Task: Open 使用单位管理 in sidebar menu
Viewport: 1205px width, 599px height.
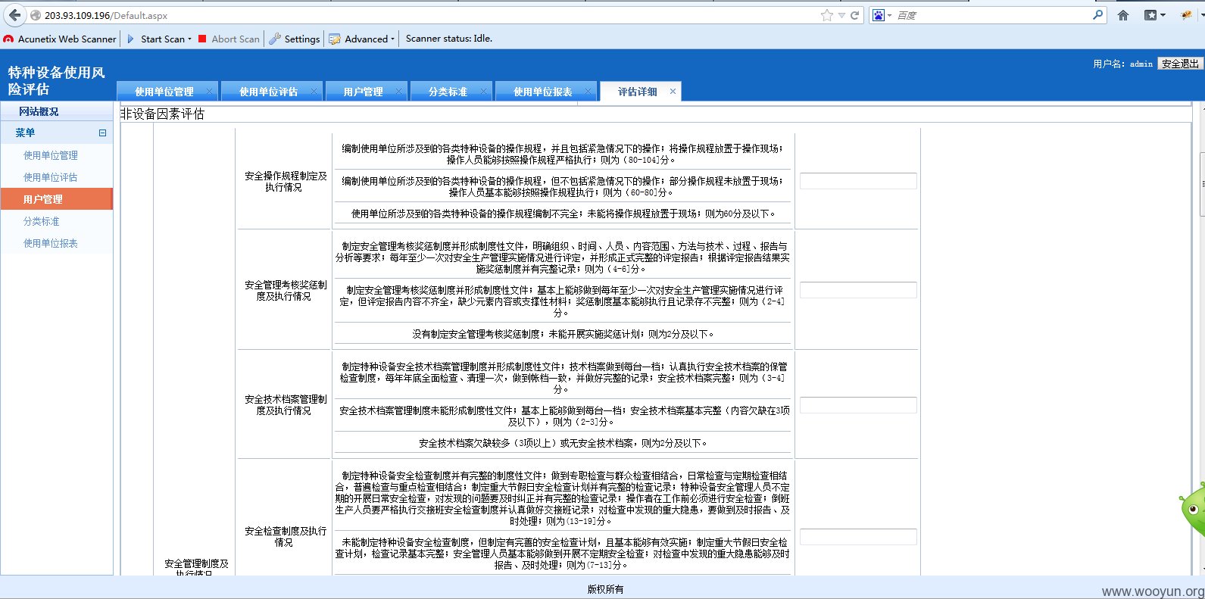Action: click(51, 155)
